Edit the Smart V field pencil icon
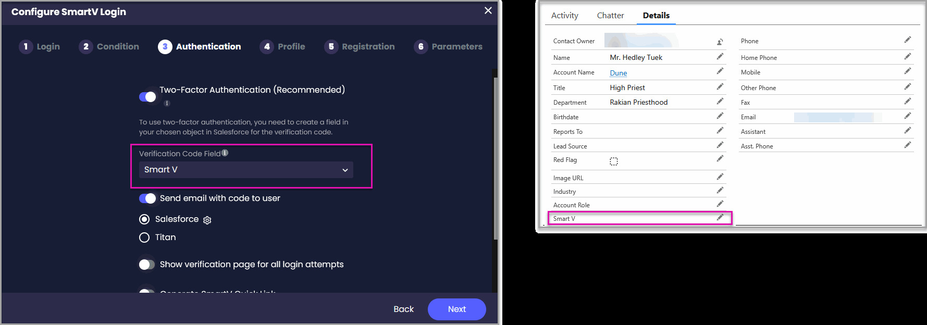 coord(720,217)
